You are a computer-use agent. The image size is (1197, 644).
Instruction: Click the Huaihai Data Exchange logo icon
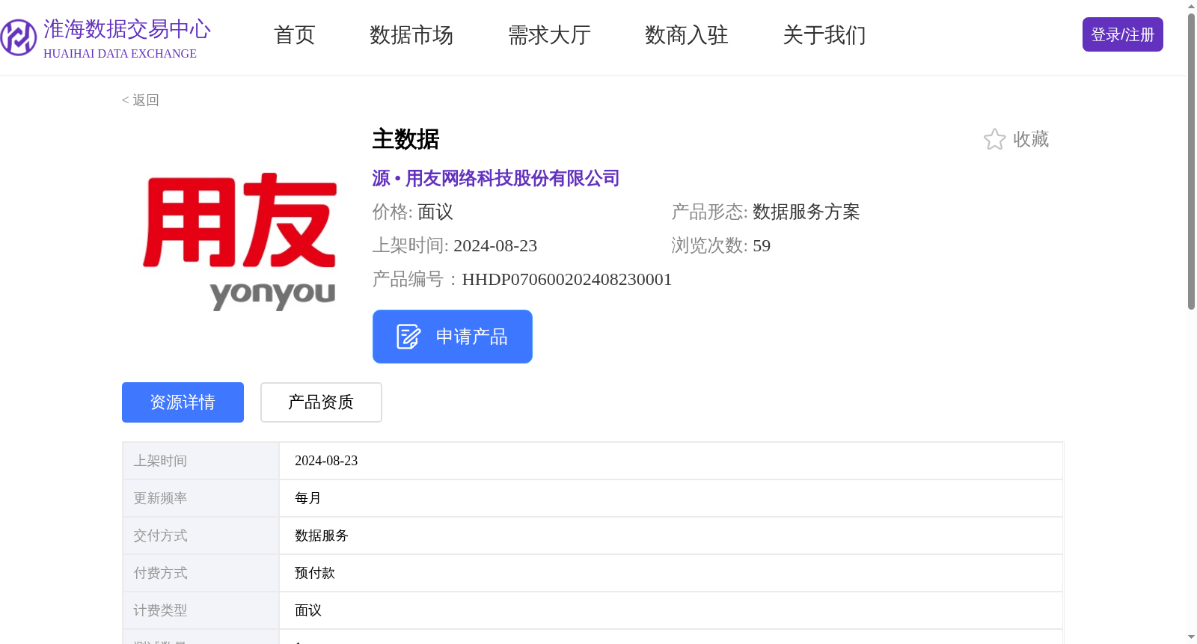click(19, 37)
